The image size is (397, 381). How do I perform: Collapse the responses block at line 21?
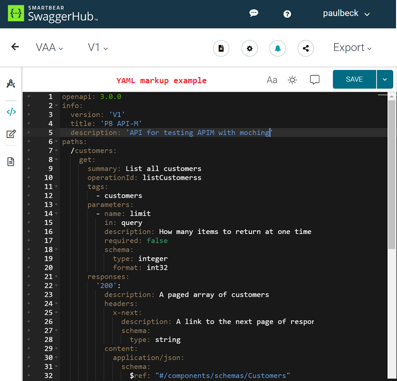(x=56, y=276)
